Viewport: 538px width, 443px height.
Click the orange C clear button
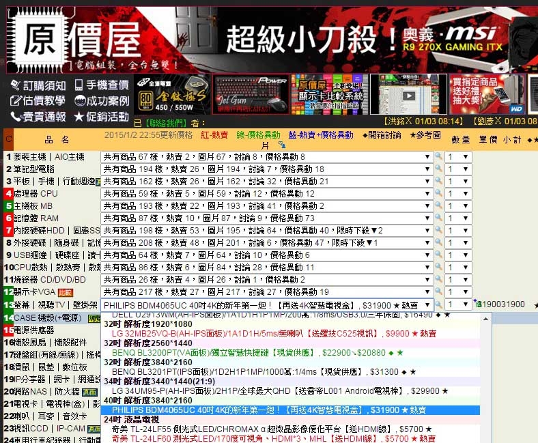9,139
